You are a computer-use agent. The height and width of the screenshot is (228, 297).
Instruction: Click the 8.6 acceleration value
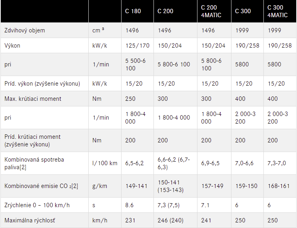click(x=130, y=205)
